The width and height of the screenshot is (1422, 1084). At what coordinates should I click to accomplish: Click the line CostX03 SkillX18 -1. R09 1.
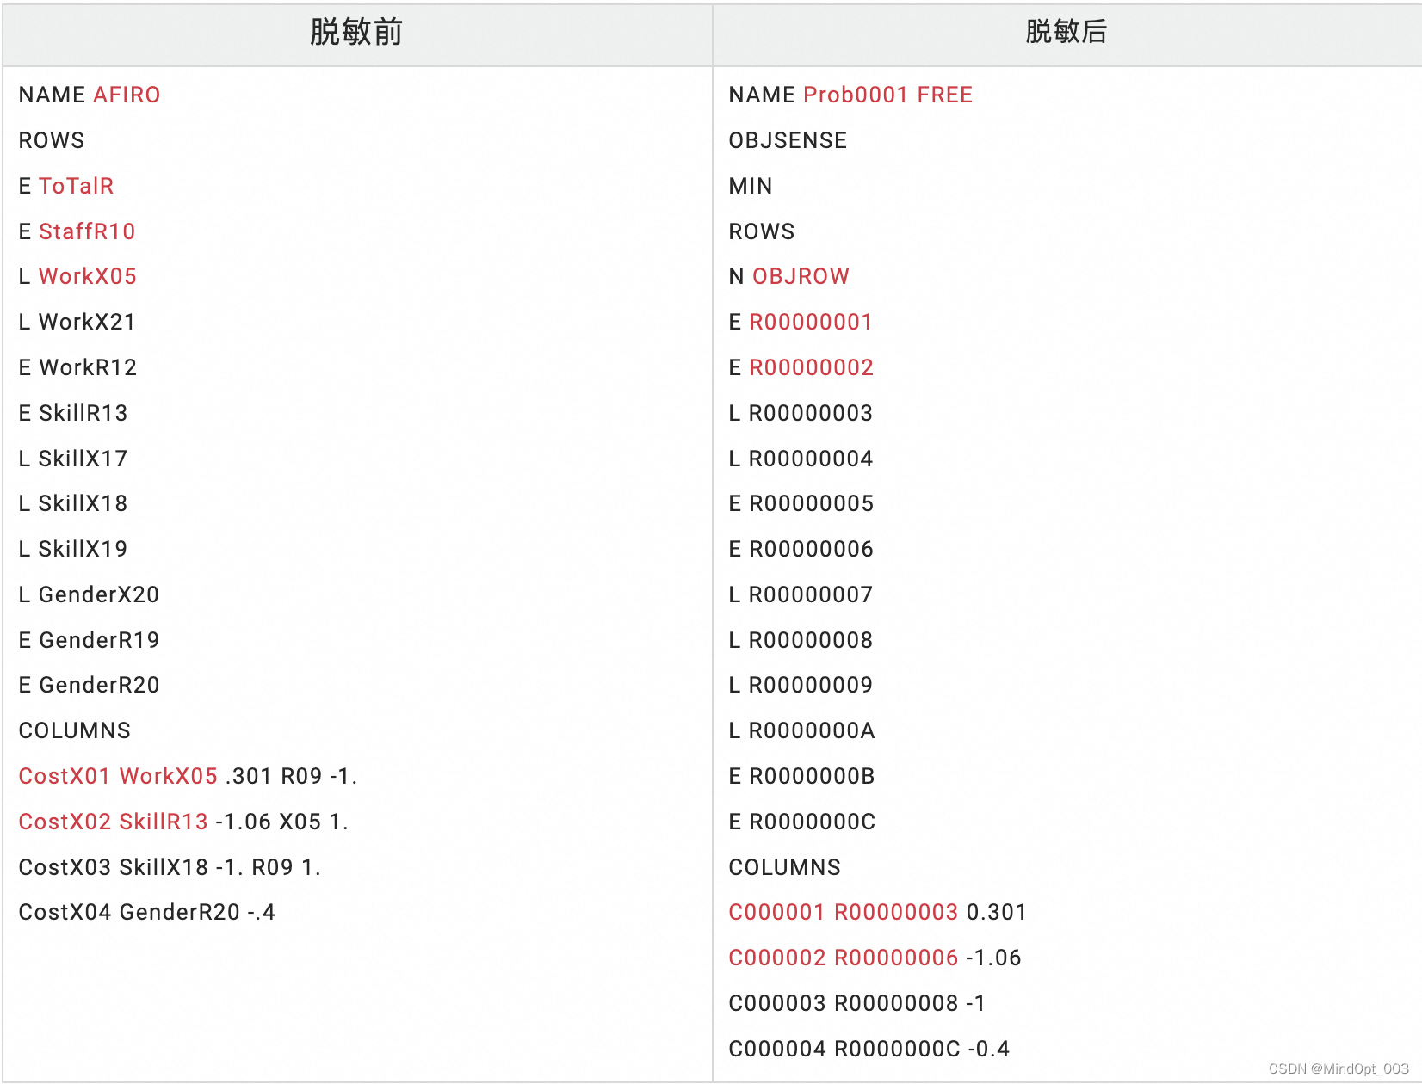tap(170, 867)
